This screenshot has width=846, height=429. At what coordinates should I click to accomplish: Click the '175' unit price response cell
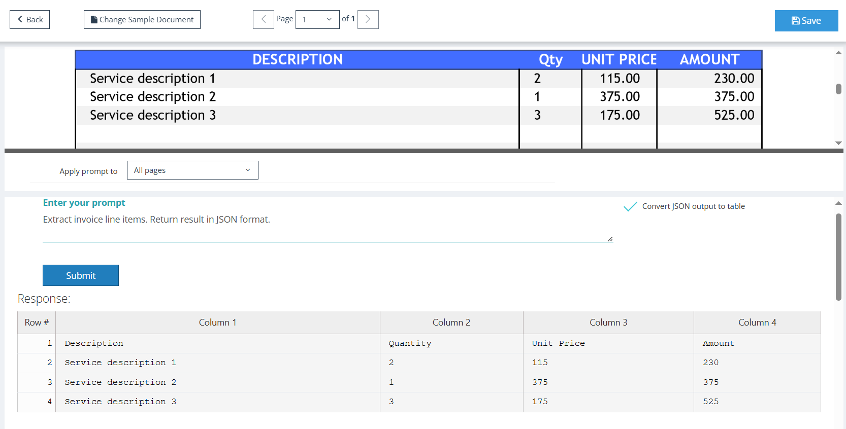tap(608, 402)
